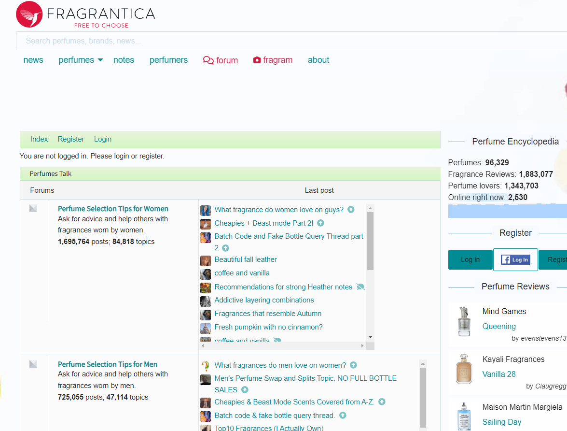The width and height of the screenshot is (567, 431).
Task: Click up arrow of Men forum scrollbar
Action: [x=423, y=364]
